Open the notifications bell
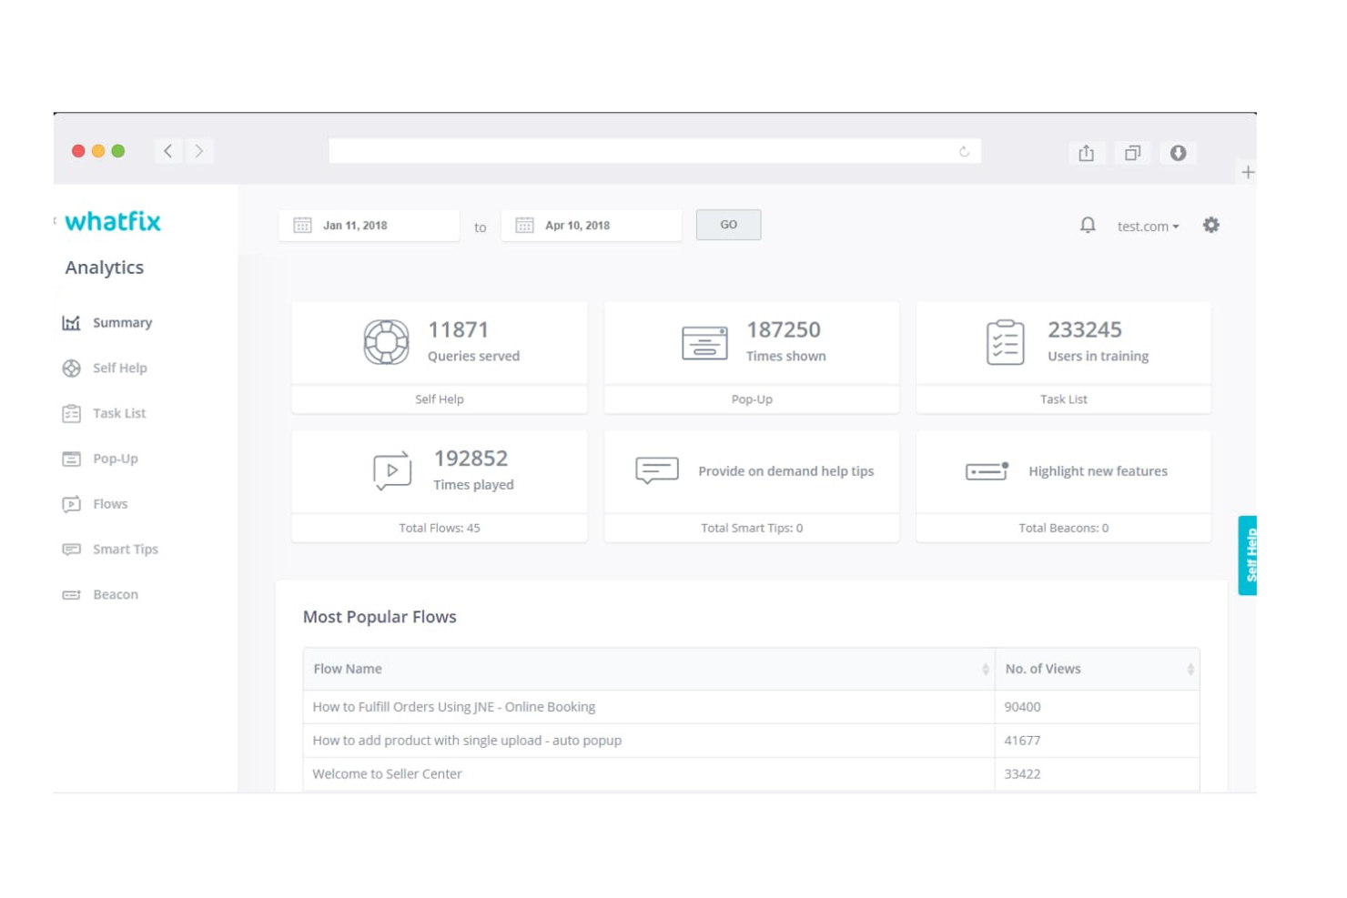Image resolution: width=1347 pixels, height=898 pixels. [1088, 226]
